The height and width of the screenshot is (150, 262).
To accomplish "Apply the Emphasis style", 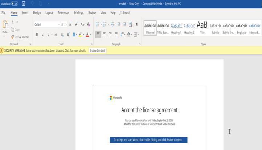I will tap(241, 28).
